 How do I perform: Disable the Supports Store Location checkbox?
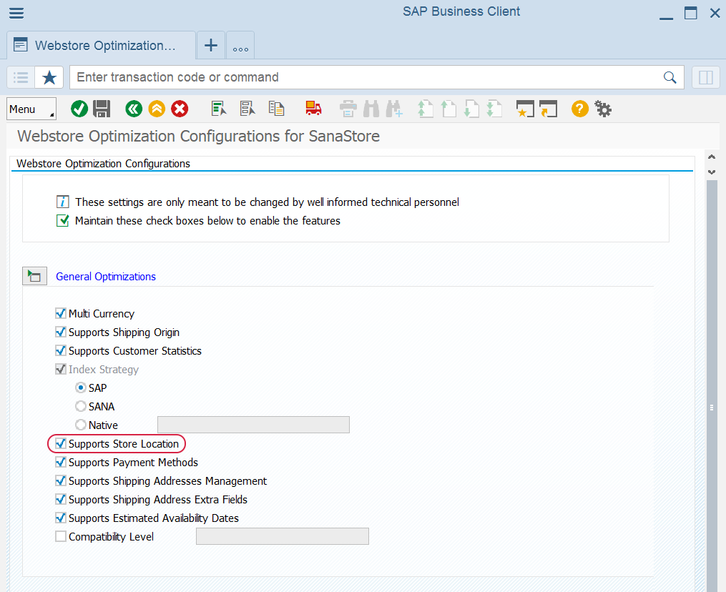(x=61, y=444)
